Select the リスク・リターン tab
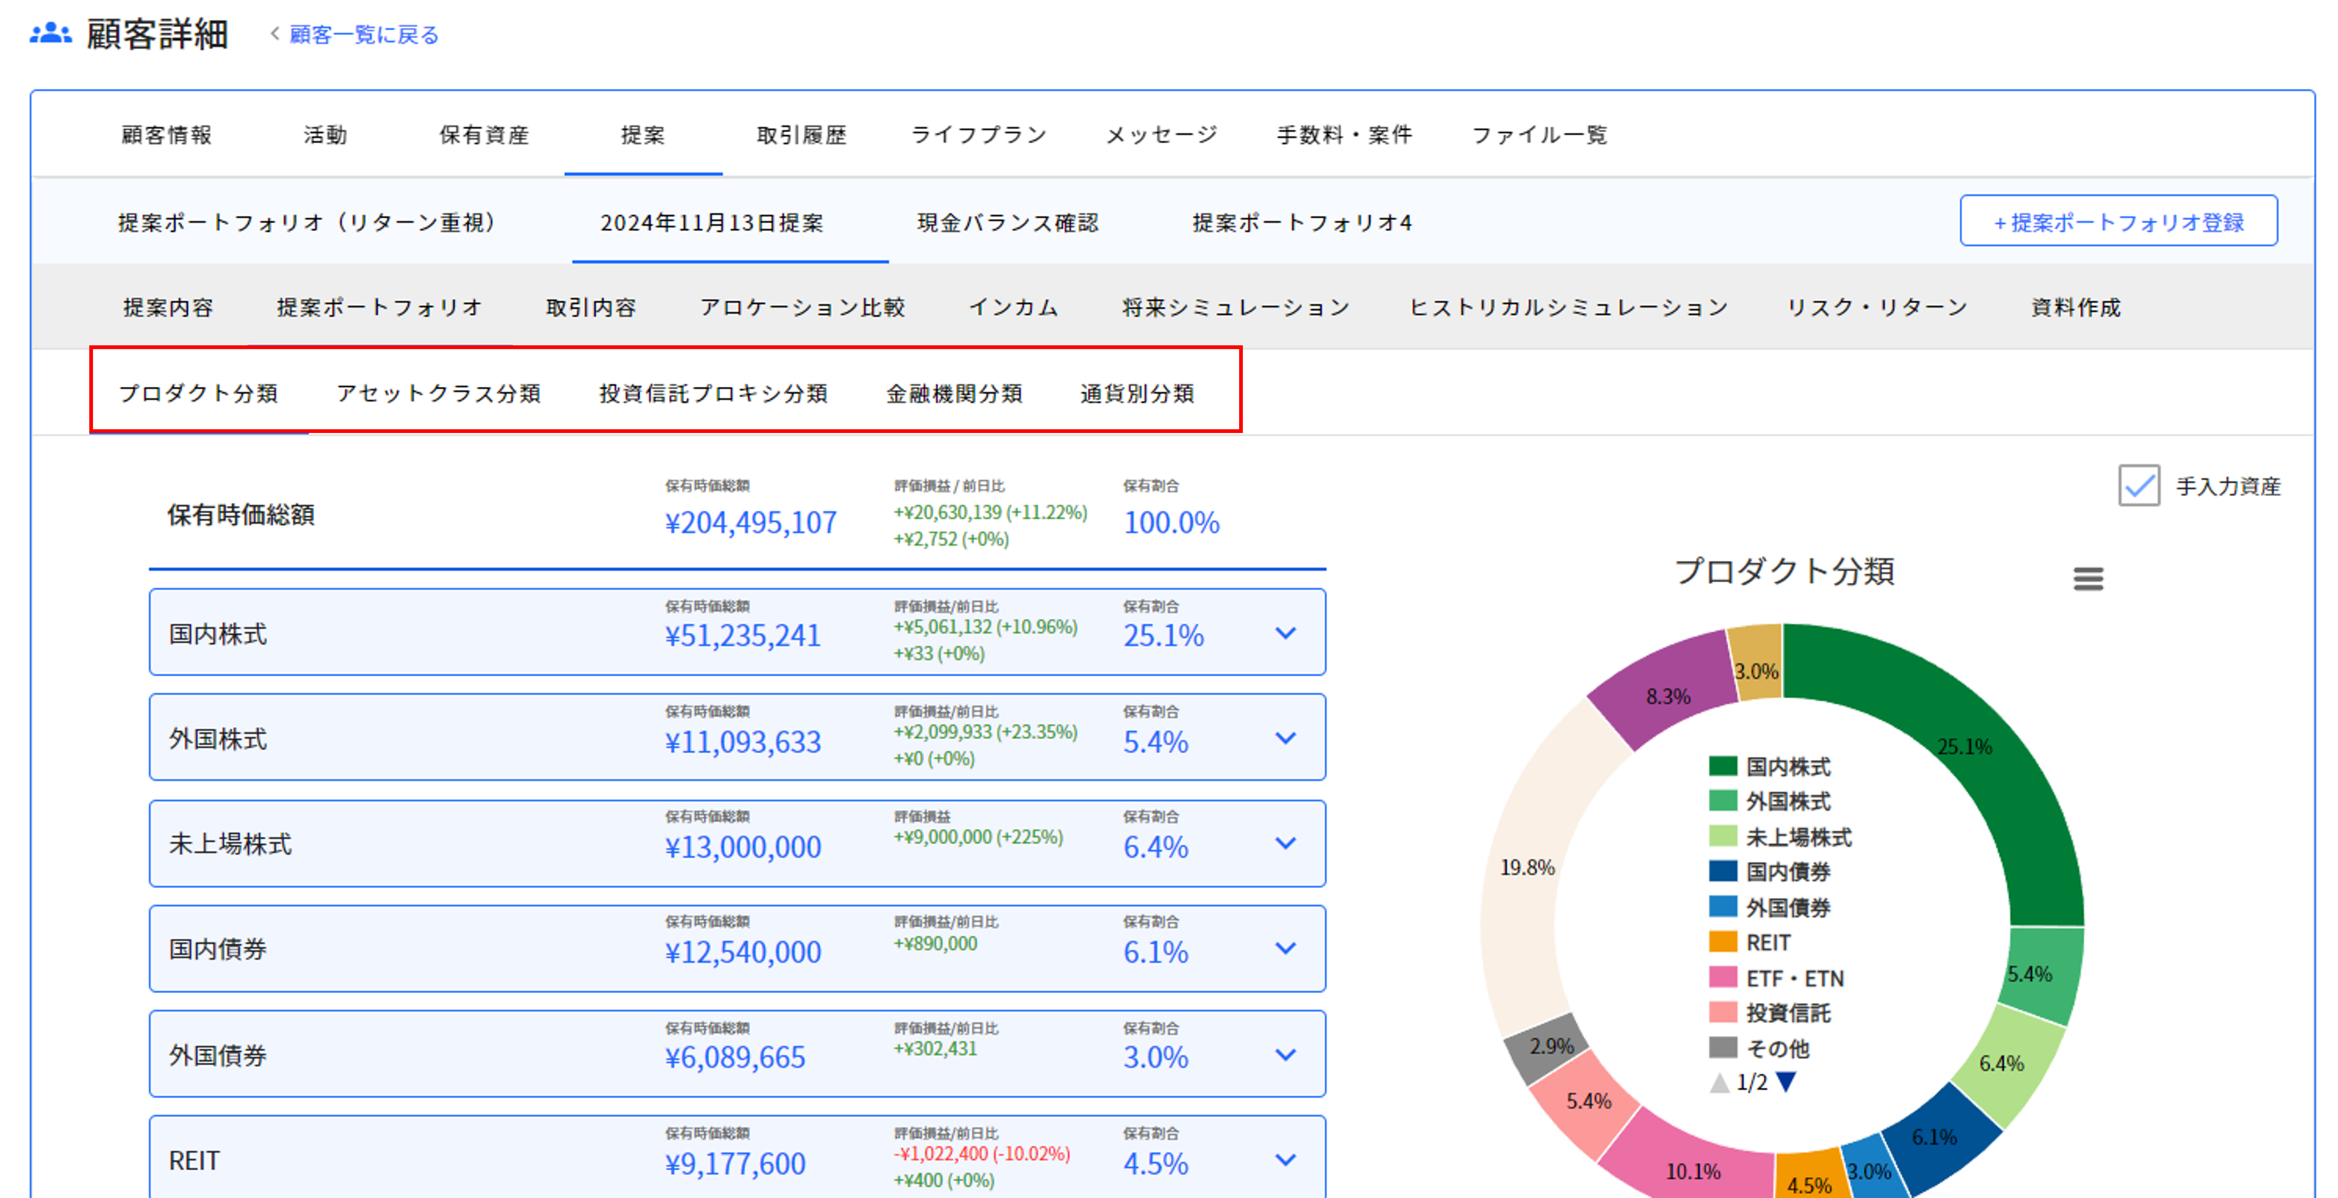The width and height of the screenshot is (2338, 1198). 1877,308
